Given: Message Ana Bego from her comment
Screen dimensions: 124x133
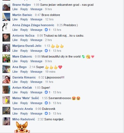Looking at the screenshot, I should (36, 72).
